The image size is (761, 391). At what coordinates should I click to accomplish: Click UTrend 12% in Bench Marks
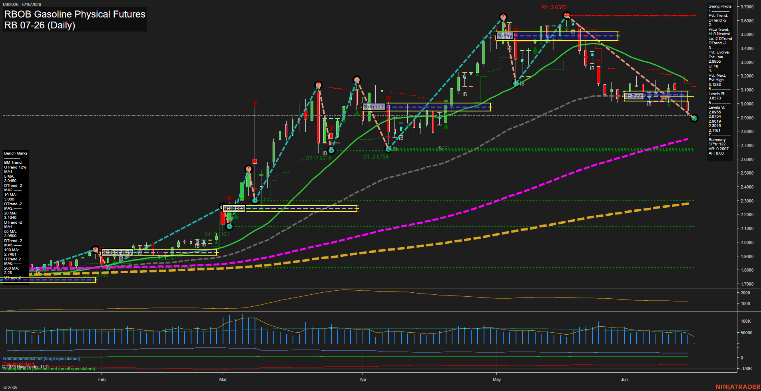(x=15, y=167)
